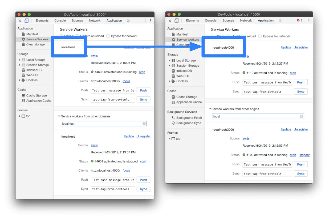The width and height of the screenshot is (333, 220).
Task: Expand Session Storage in localhost:3000 window
Action: click(x=19, y=65)
